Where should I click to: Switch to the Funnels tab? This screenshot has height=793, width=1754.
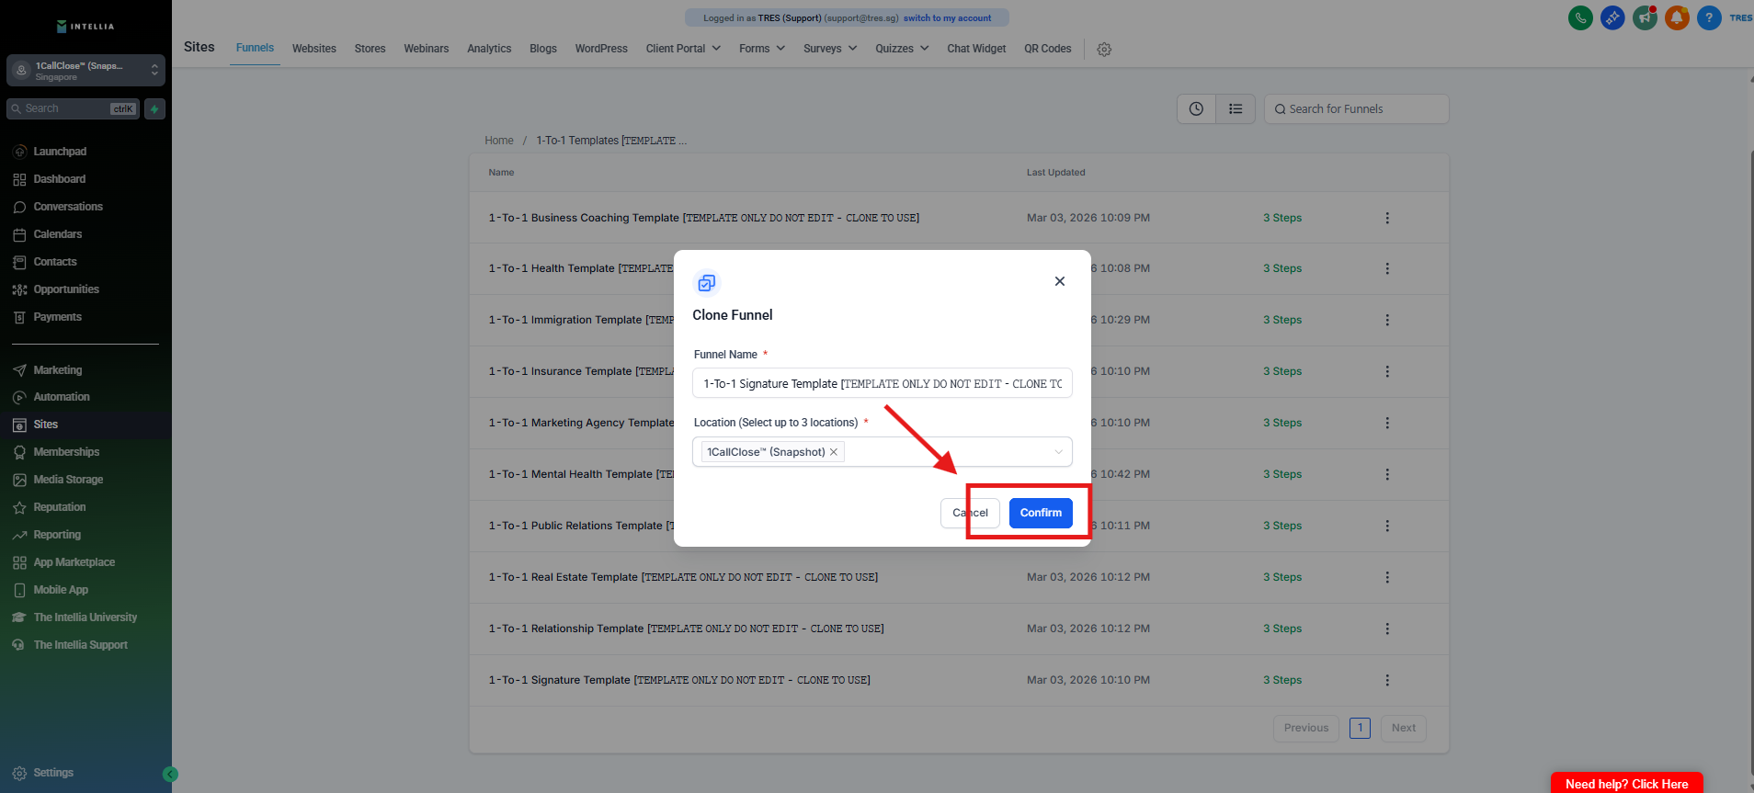(x=255, y=48)
